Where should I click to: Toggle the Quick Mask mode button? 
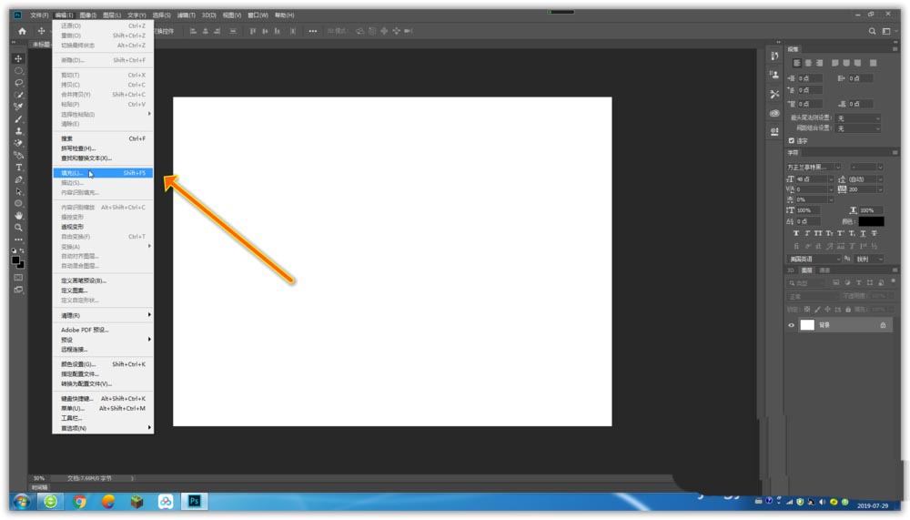click(18, 278)
